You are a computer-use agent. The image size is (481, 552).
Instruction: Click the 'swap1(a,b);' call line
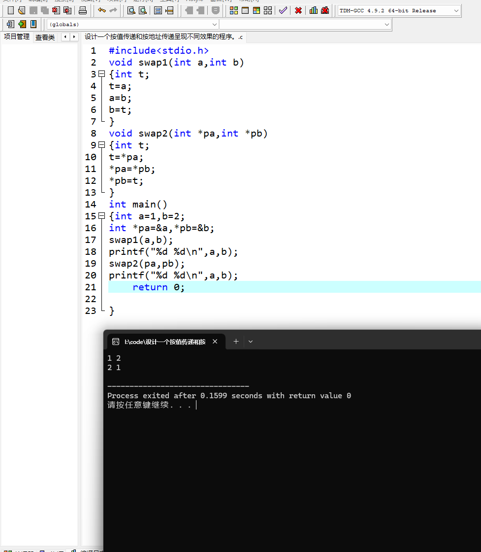(141, 240)
